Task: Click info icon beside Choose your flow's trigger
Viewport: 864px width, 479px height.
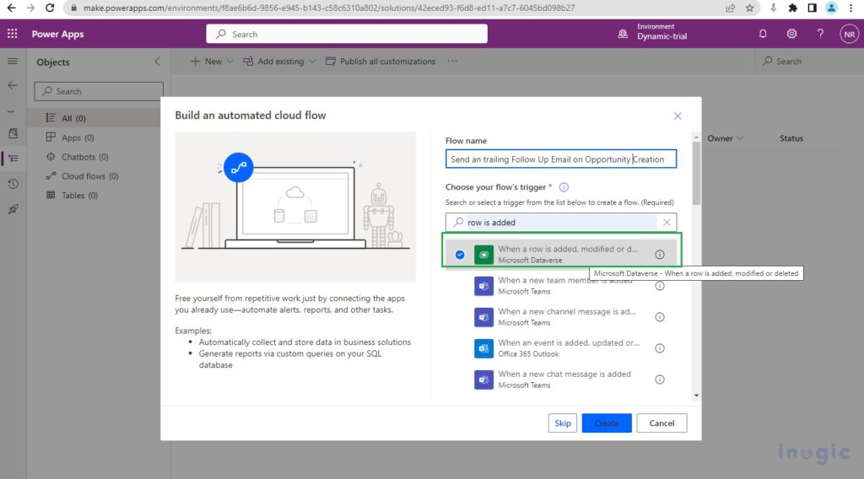Action: tap(564, 187)
